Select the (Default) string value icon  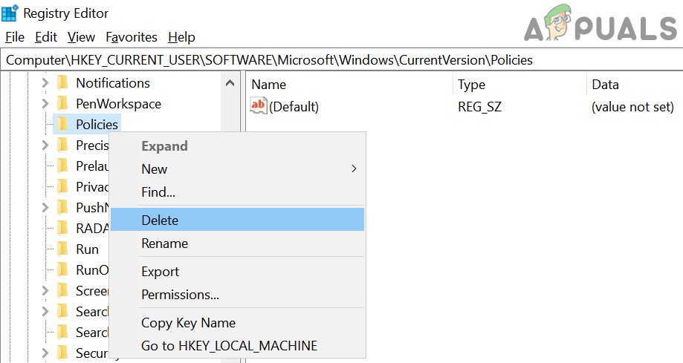[x=258, y=106]
